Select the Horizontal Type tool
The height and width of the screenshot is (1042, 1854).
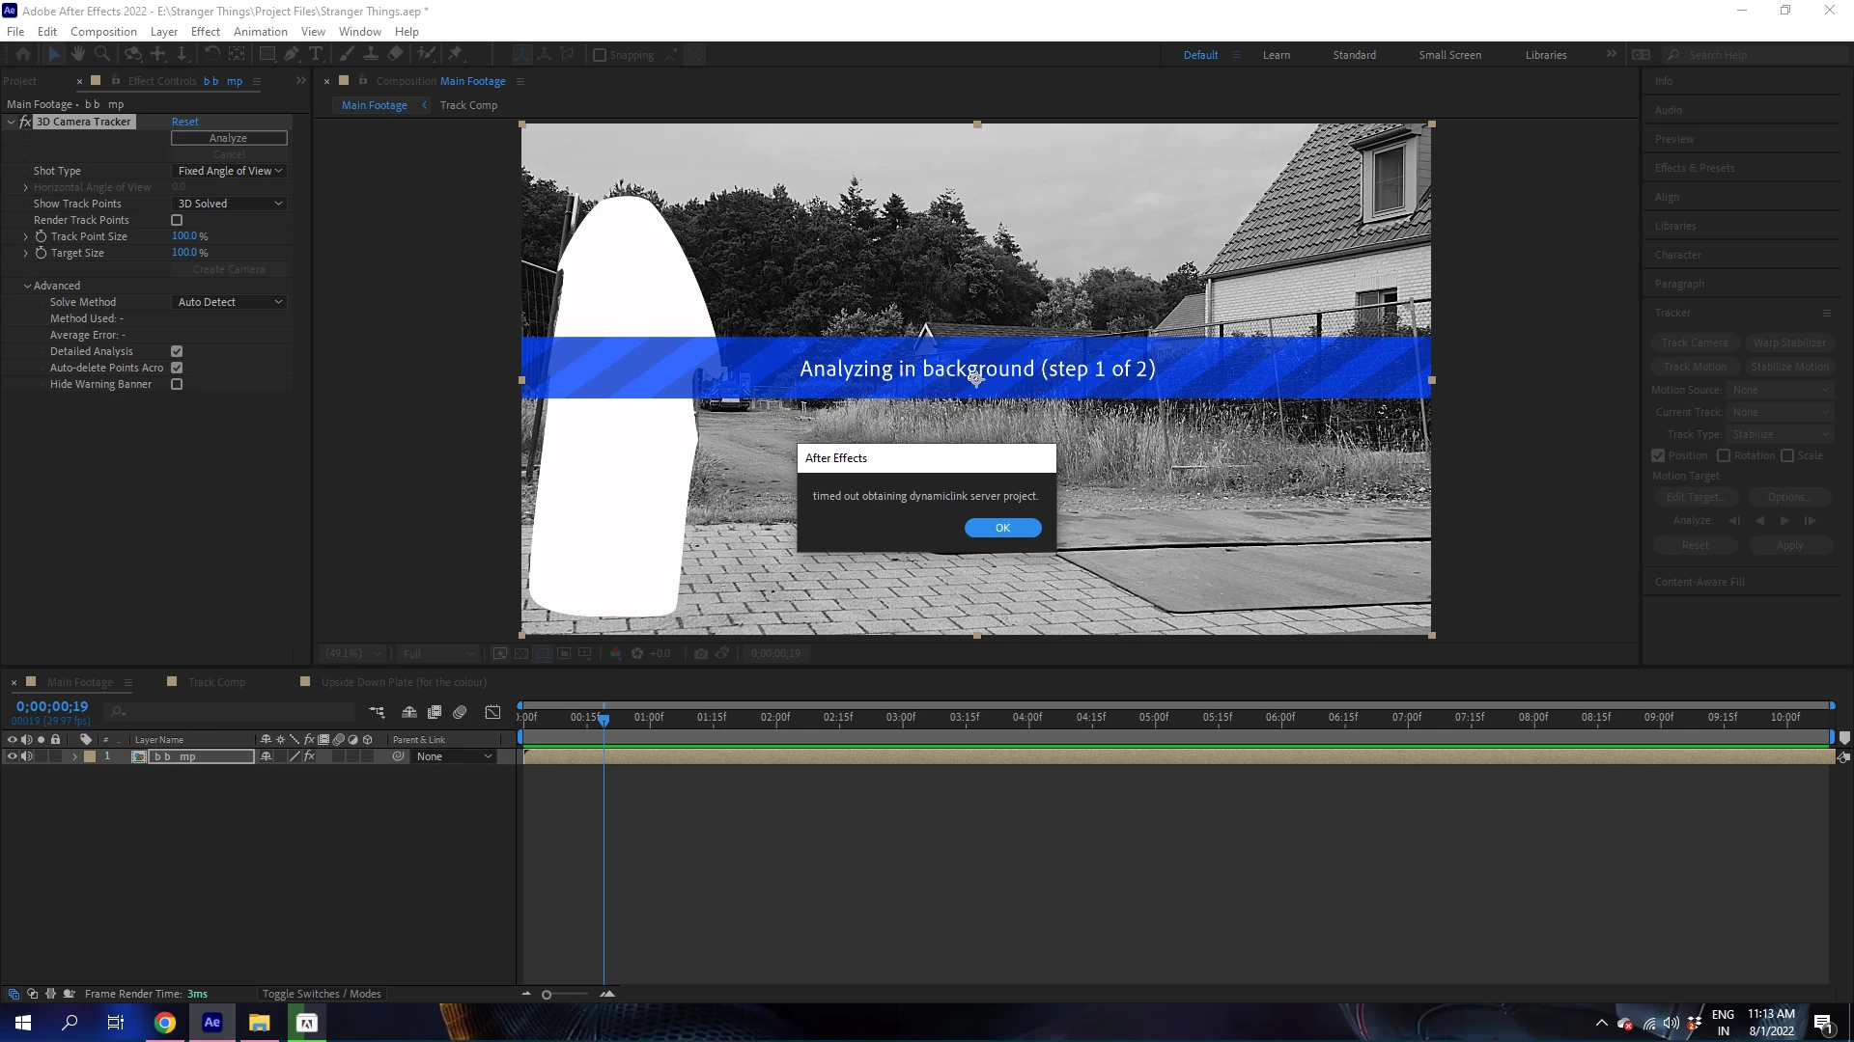click(316, 54)
